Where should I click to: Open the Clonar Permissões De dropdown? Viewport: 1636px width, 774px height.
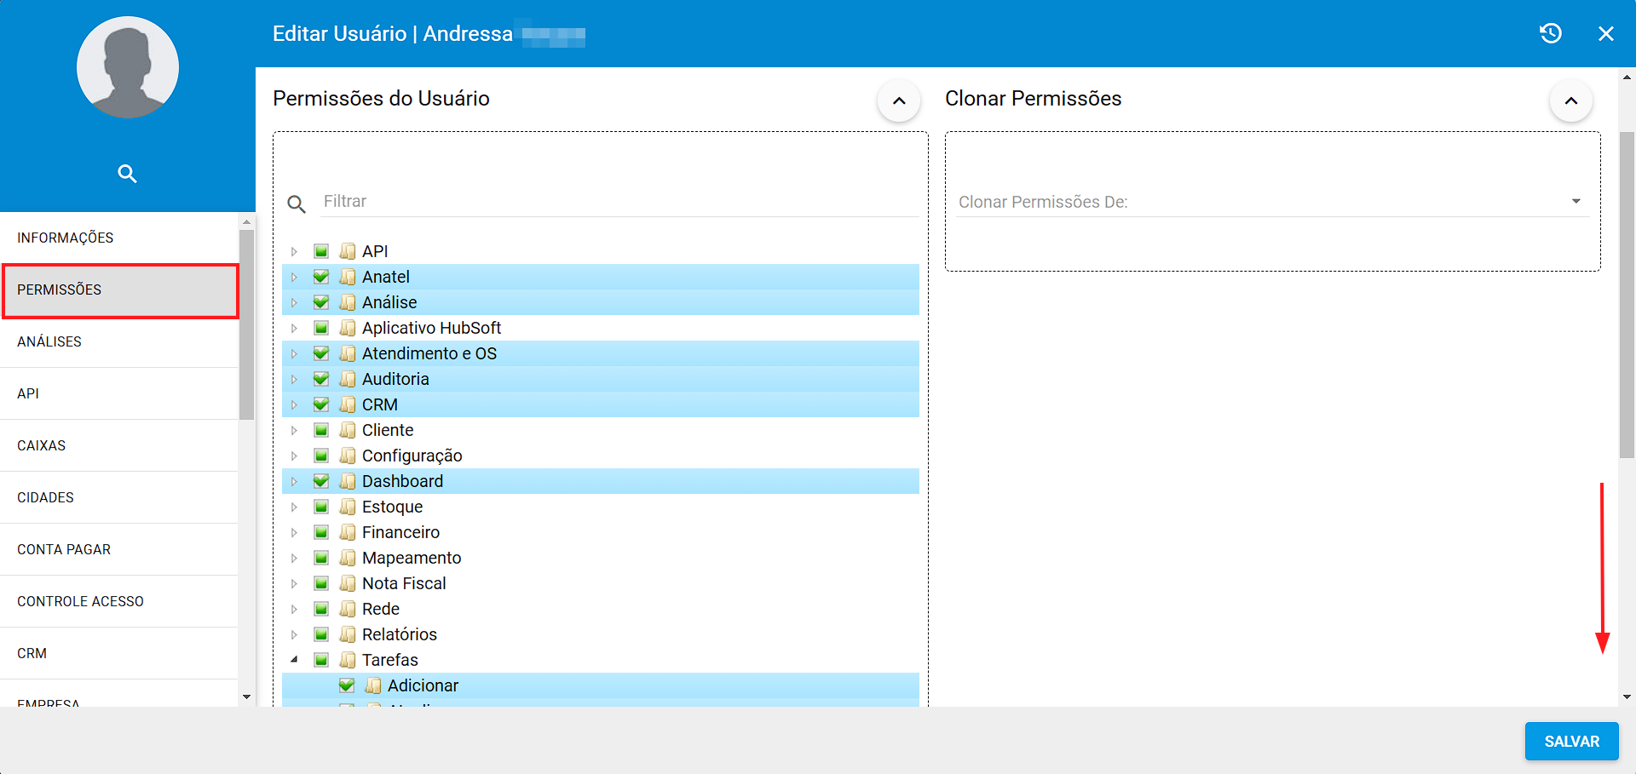pos(1272,202)
